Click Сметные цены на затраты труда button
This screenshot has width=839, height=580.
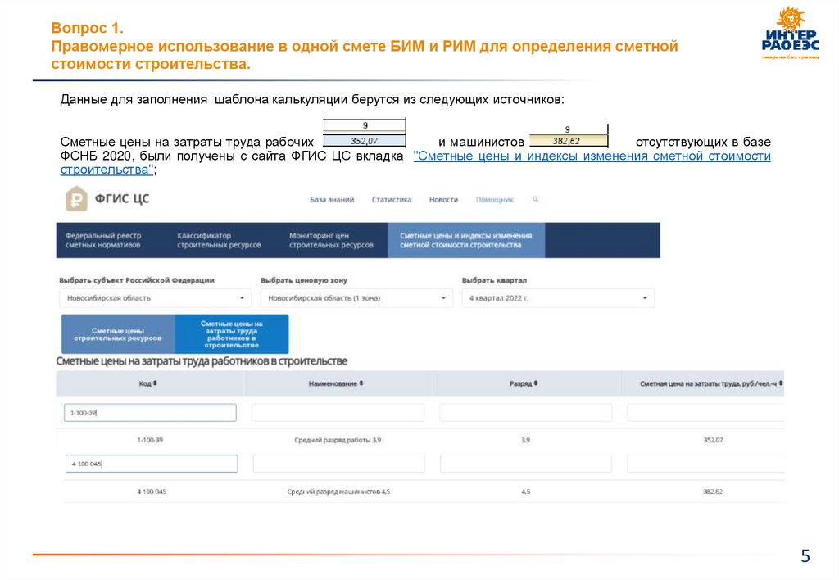pos(232,334)
